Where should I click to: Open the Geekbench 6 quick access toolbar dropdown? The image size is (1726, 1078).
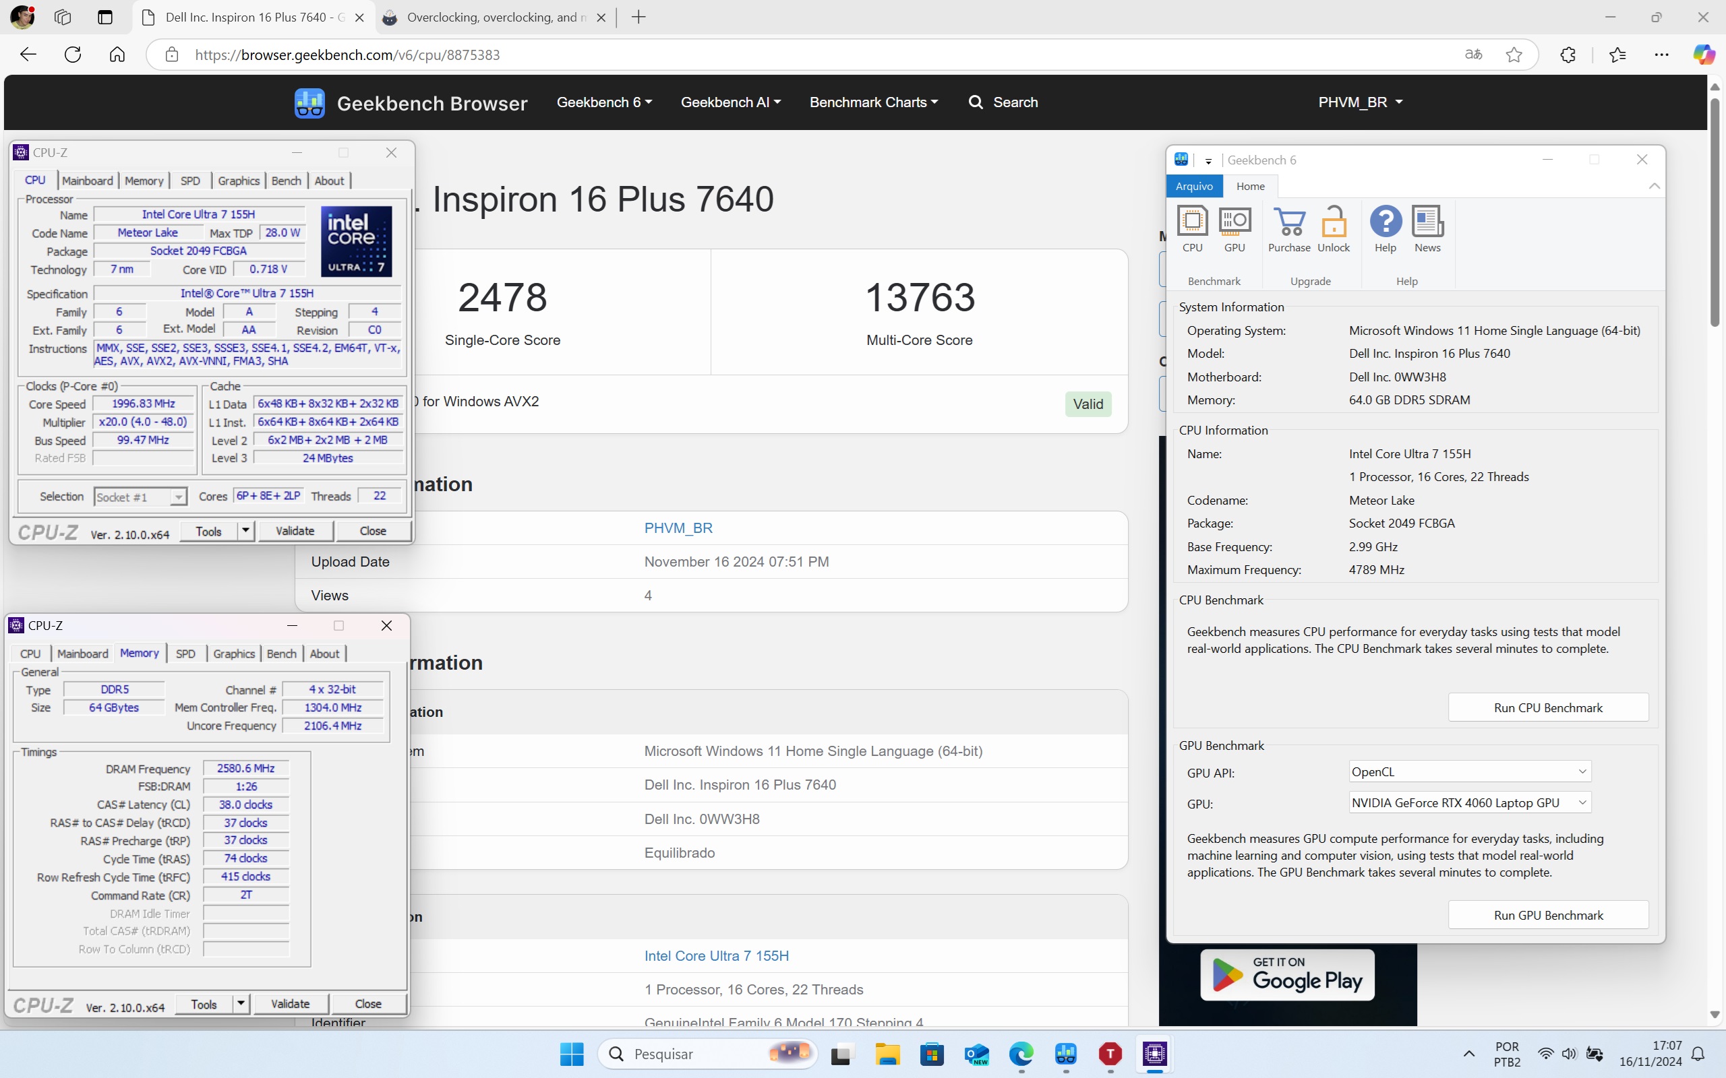tap(1208, 161)
